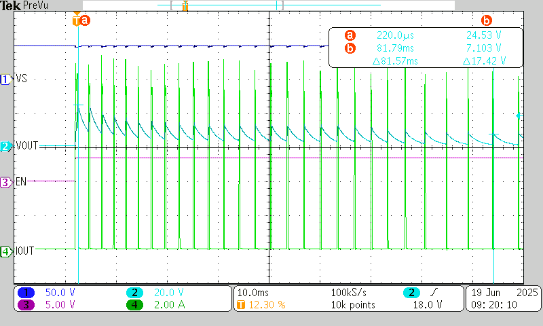The height and width of the screenshot is (326, 543).
Task: Click the rising edge trigger slope icon
Action: pos(434,292)
